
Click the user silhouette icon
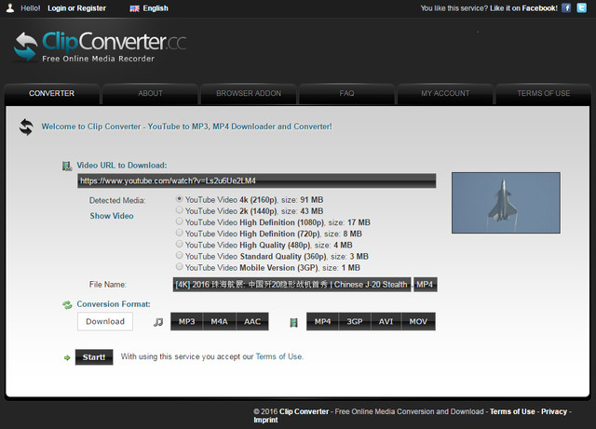click(x=10, y=8)
